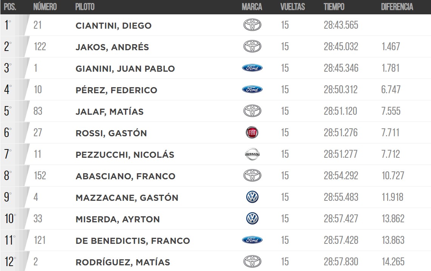431x271 pixels.
Task: Click the Nissan logo beside Pezzucchi, Nicolás
Action: [252, 154]
